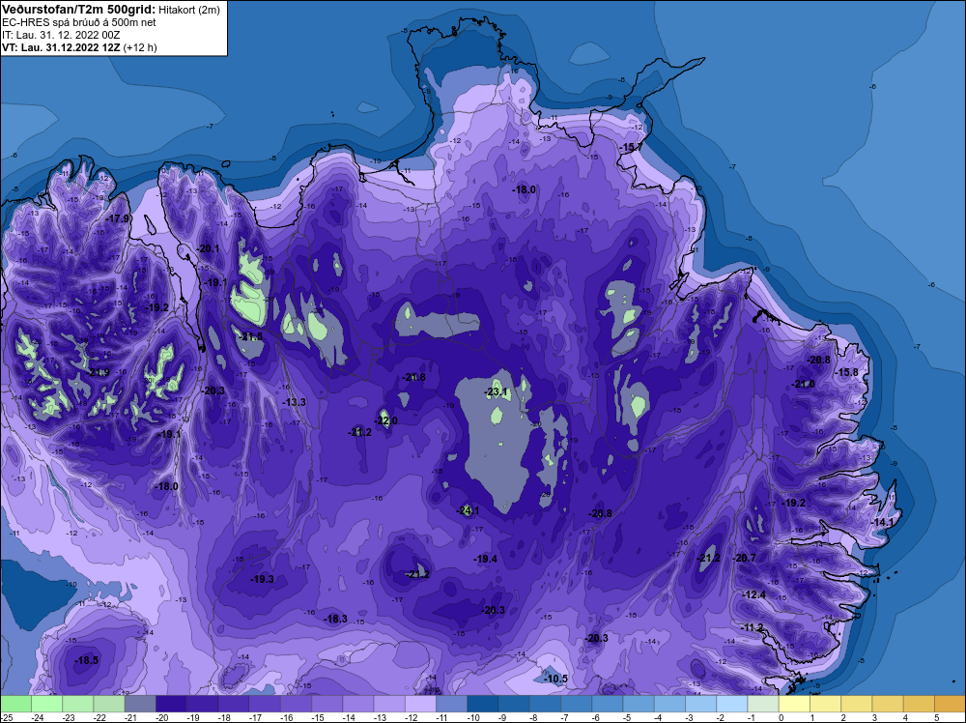Click the bold -12.4 temperature label
966x723 pixels.
point(754,595)
